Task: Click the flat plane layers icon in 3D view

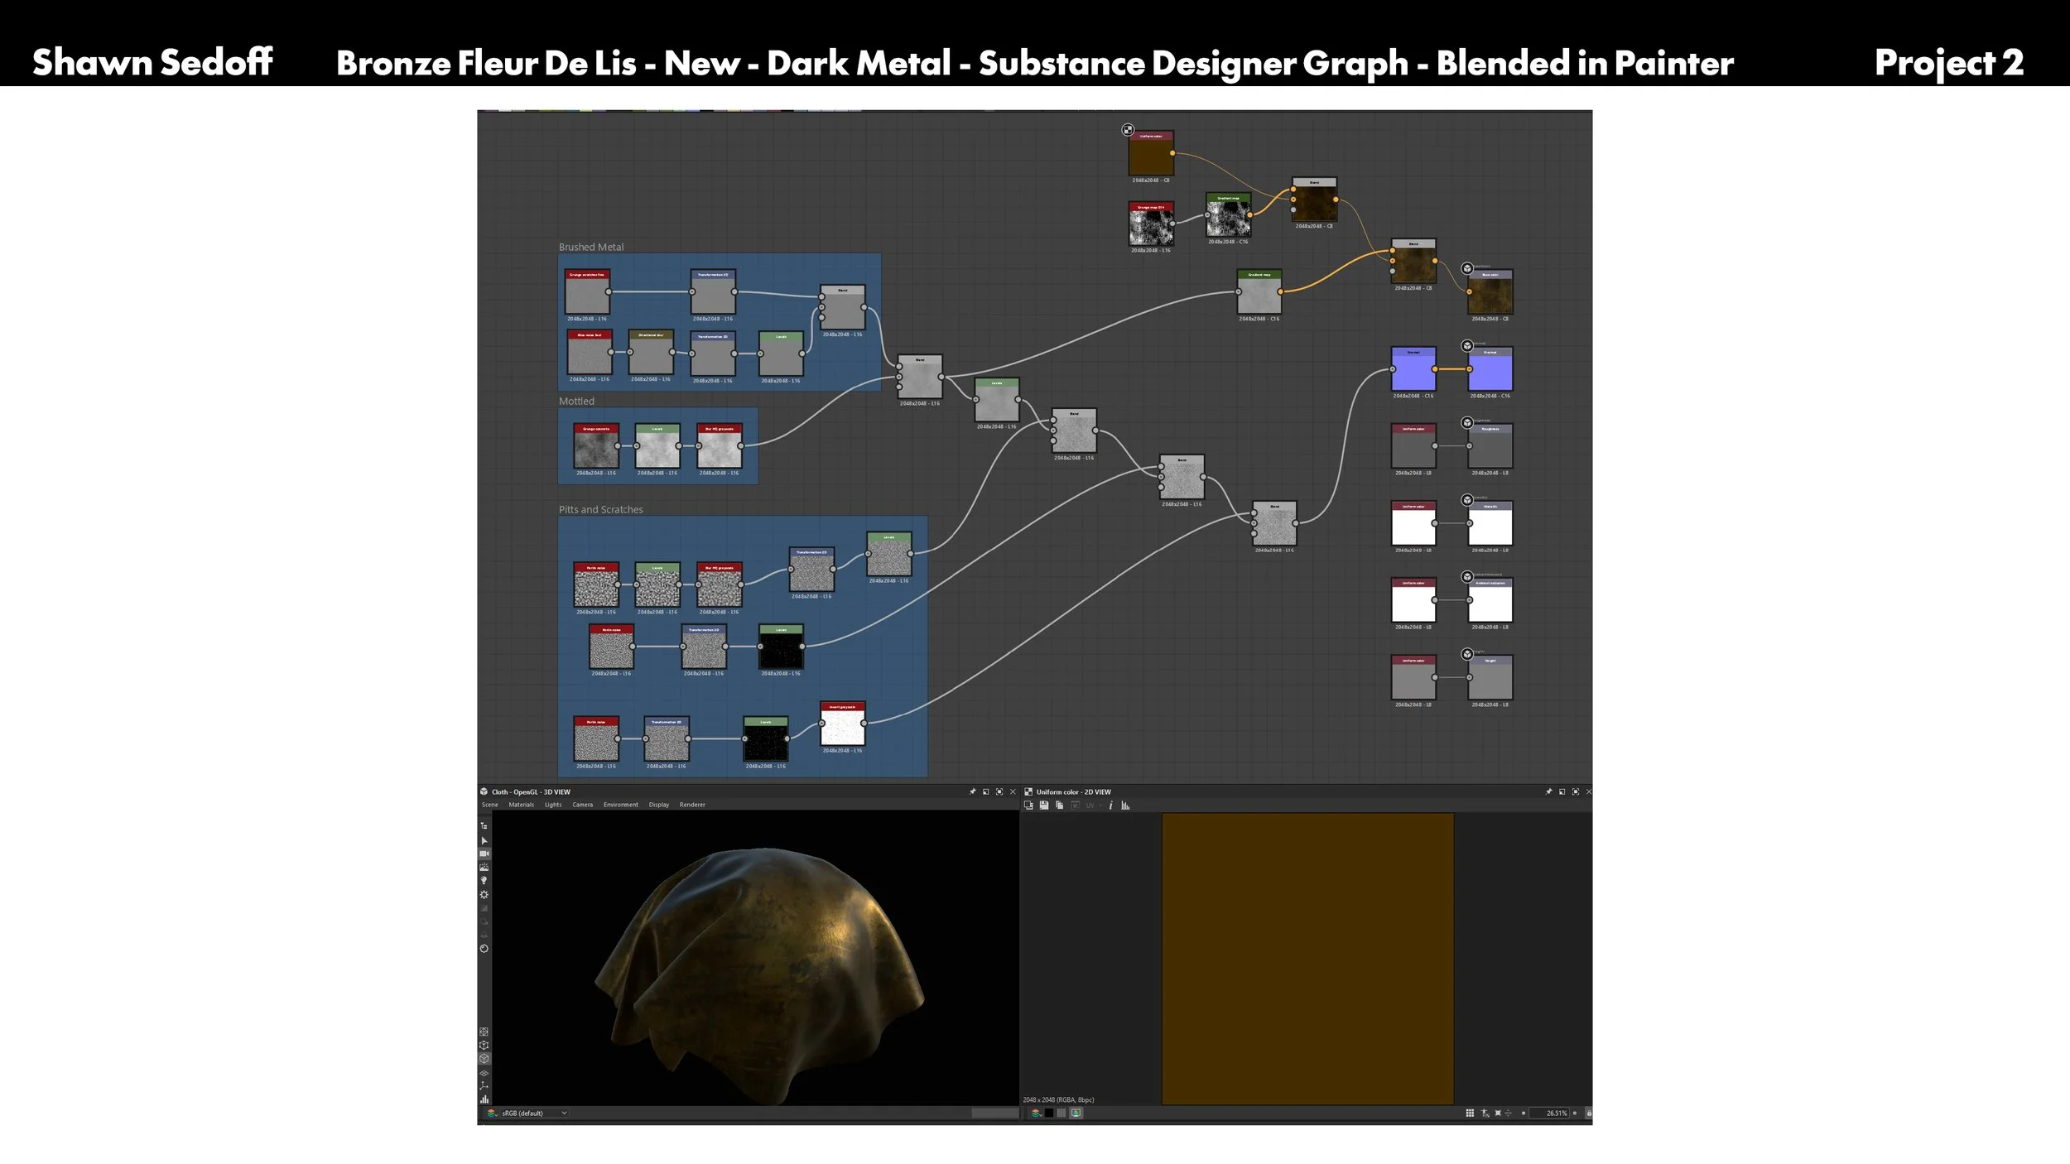Action: (484, 1073)
